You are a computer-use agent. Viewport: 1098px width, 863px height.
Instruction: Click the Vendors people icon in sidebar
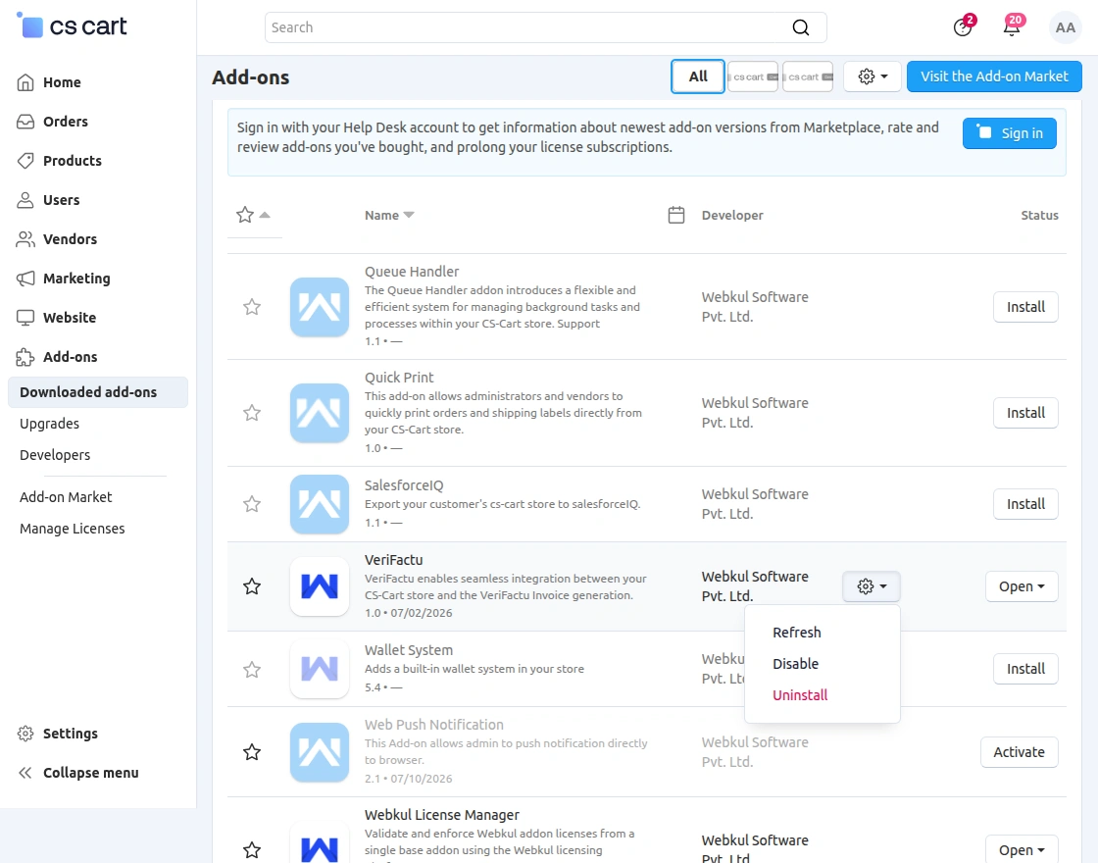25,239
